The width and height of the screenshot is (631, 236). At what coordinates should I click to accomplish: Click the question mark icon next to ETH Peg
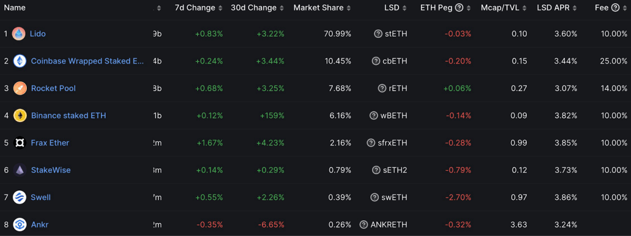tap(459, 8)
